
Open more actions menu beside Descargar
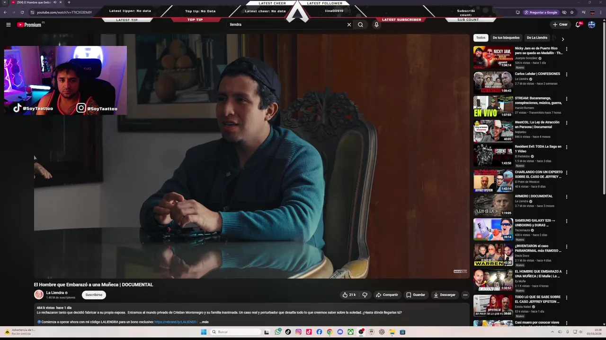[x=465, y=295]
